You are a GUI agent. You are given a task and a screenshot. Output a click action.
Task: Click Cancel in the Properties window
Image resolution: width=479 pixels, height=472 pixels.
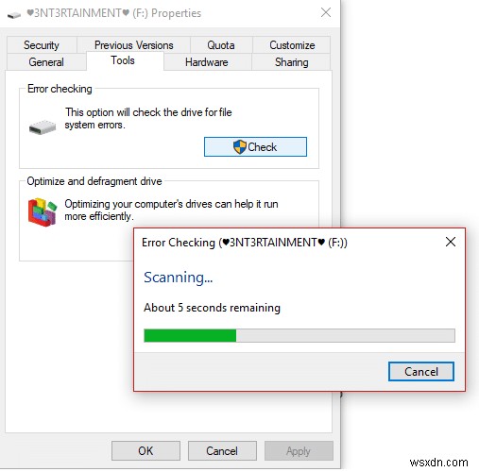coord(222,450)
